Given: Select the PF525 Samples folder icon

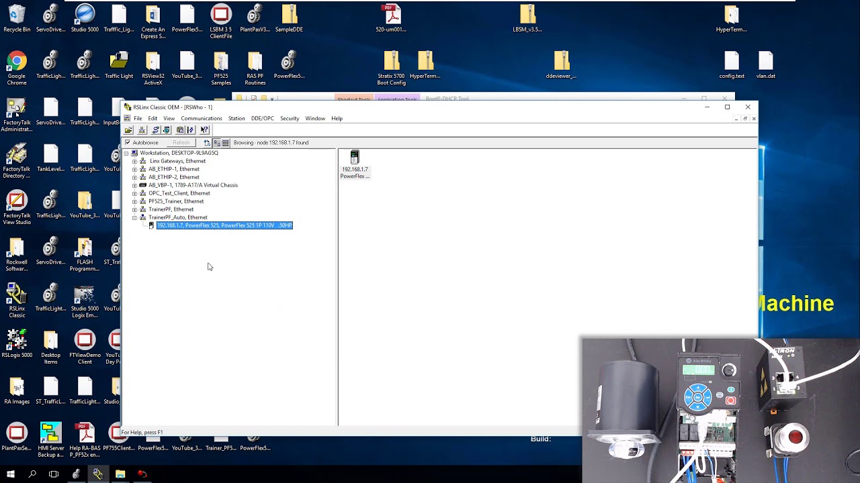Looking at the screenshot, I should click(x=221, y=68).
